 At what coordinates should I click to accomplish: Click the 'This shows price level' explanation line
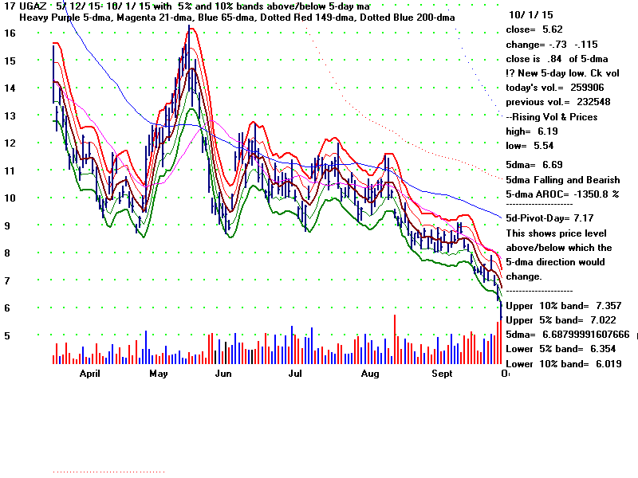pyautogui.click(x=556, y=233)
